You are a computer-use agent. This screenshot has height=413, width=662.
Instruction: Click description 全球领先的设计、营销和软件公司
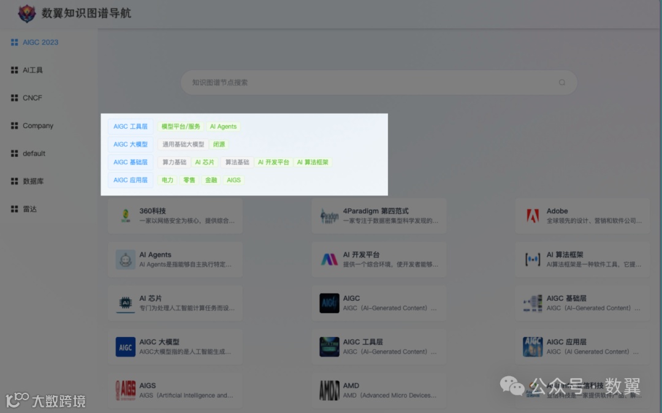593,221
